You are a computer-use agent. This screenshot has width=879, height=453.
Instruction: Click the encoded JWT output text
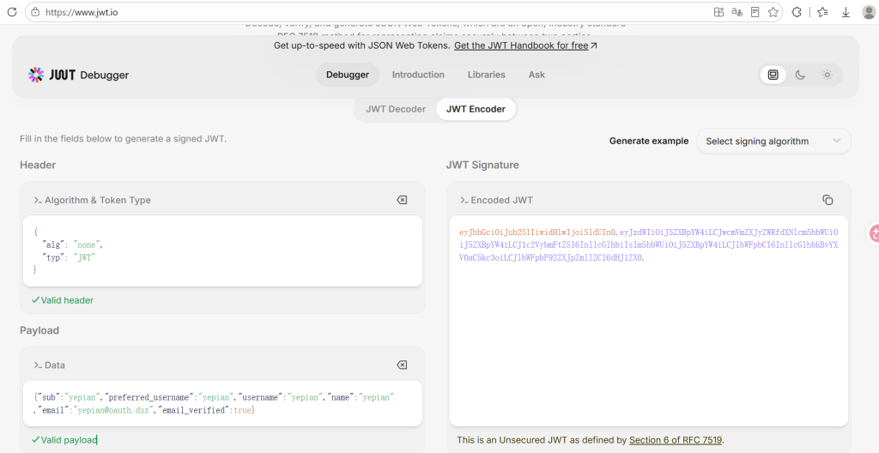pos(649,245)
